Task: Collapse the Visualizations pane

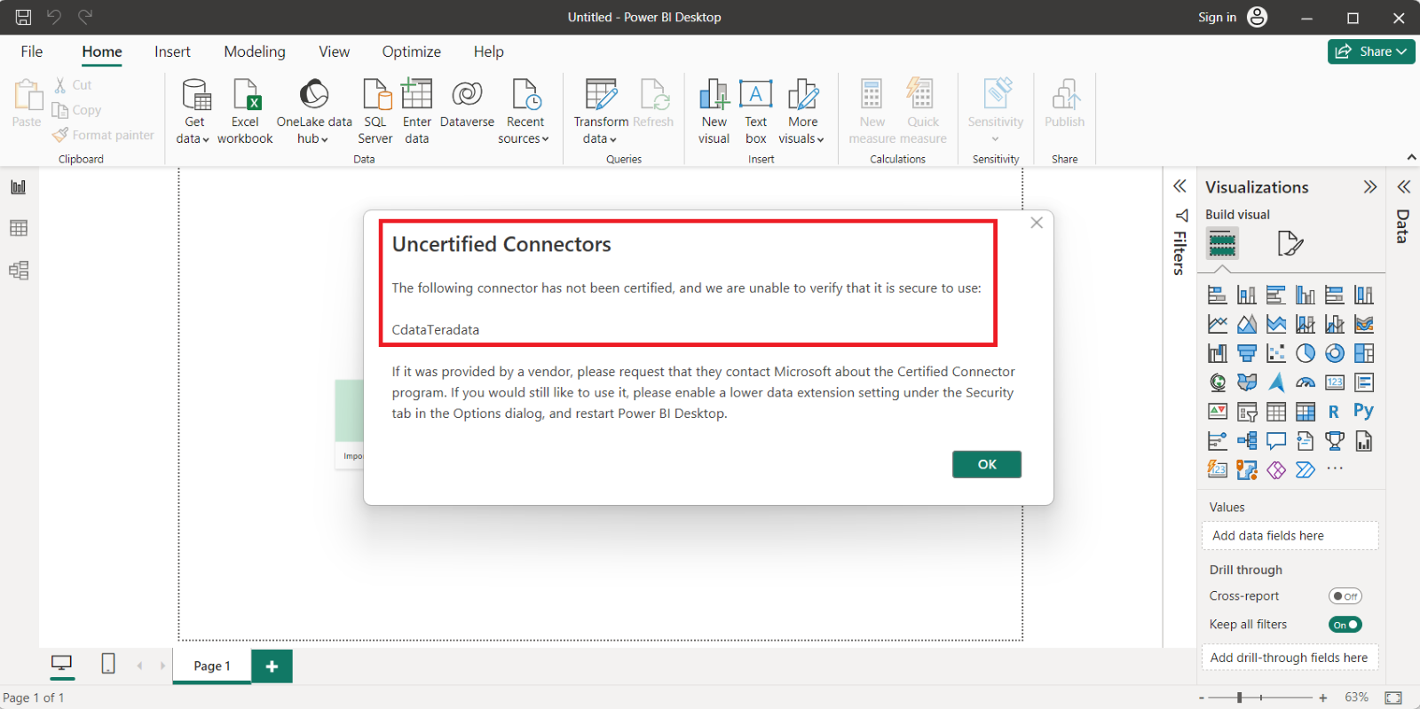Action: (1370, 187)
